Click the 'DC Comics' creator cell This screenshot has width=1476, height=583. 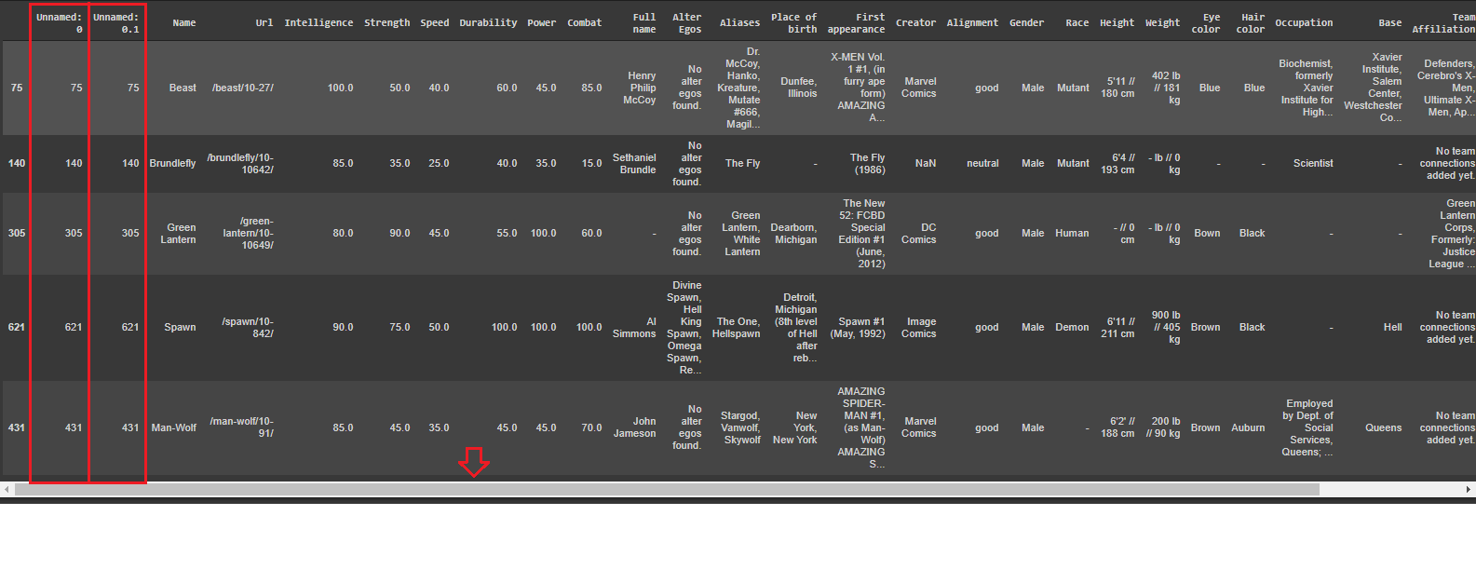tap(919, 233)
